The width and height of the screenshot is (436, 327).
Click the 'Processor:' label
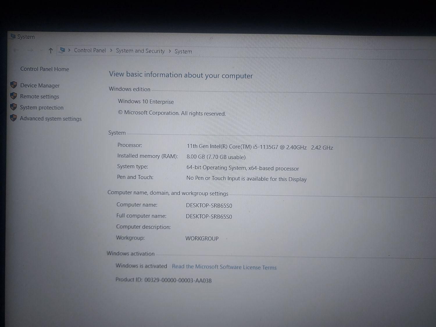pos(130,145)
